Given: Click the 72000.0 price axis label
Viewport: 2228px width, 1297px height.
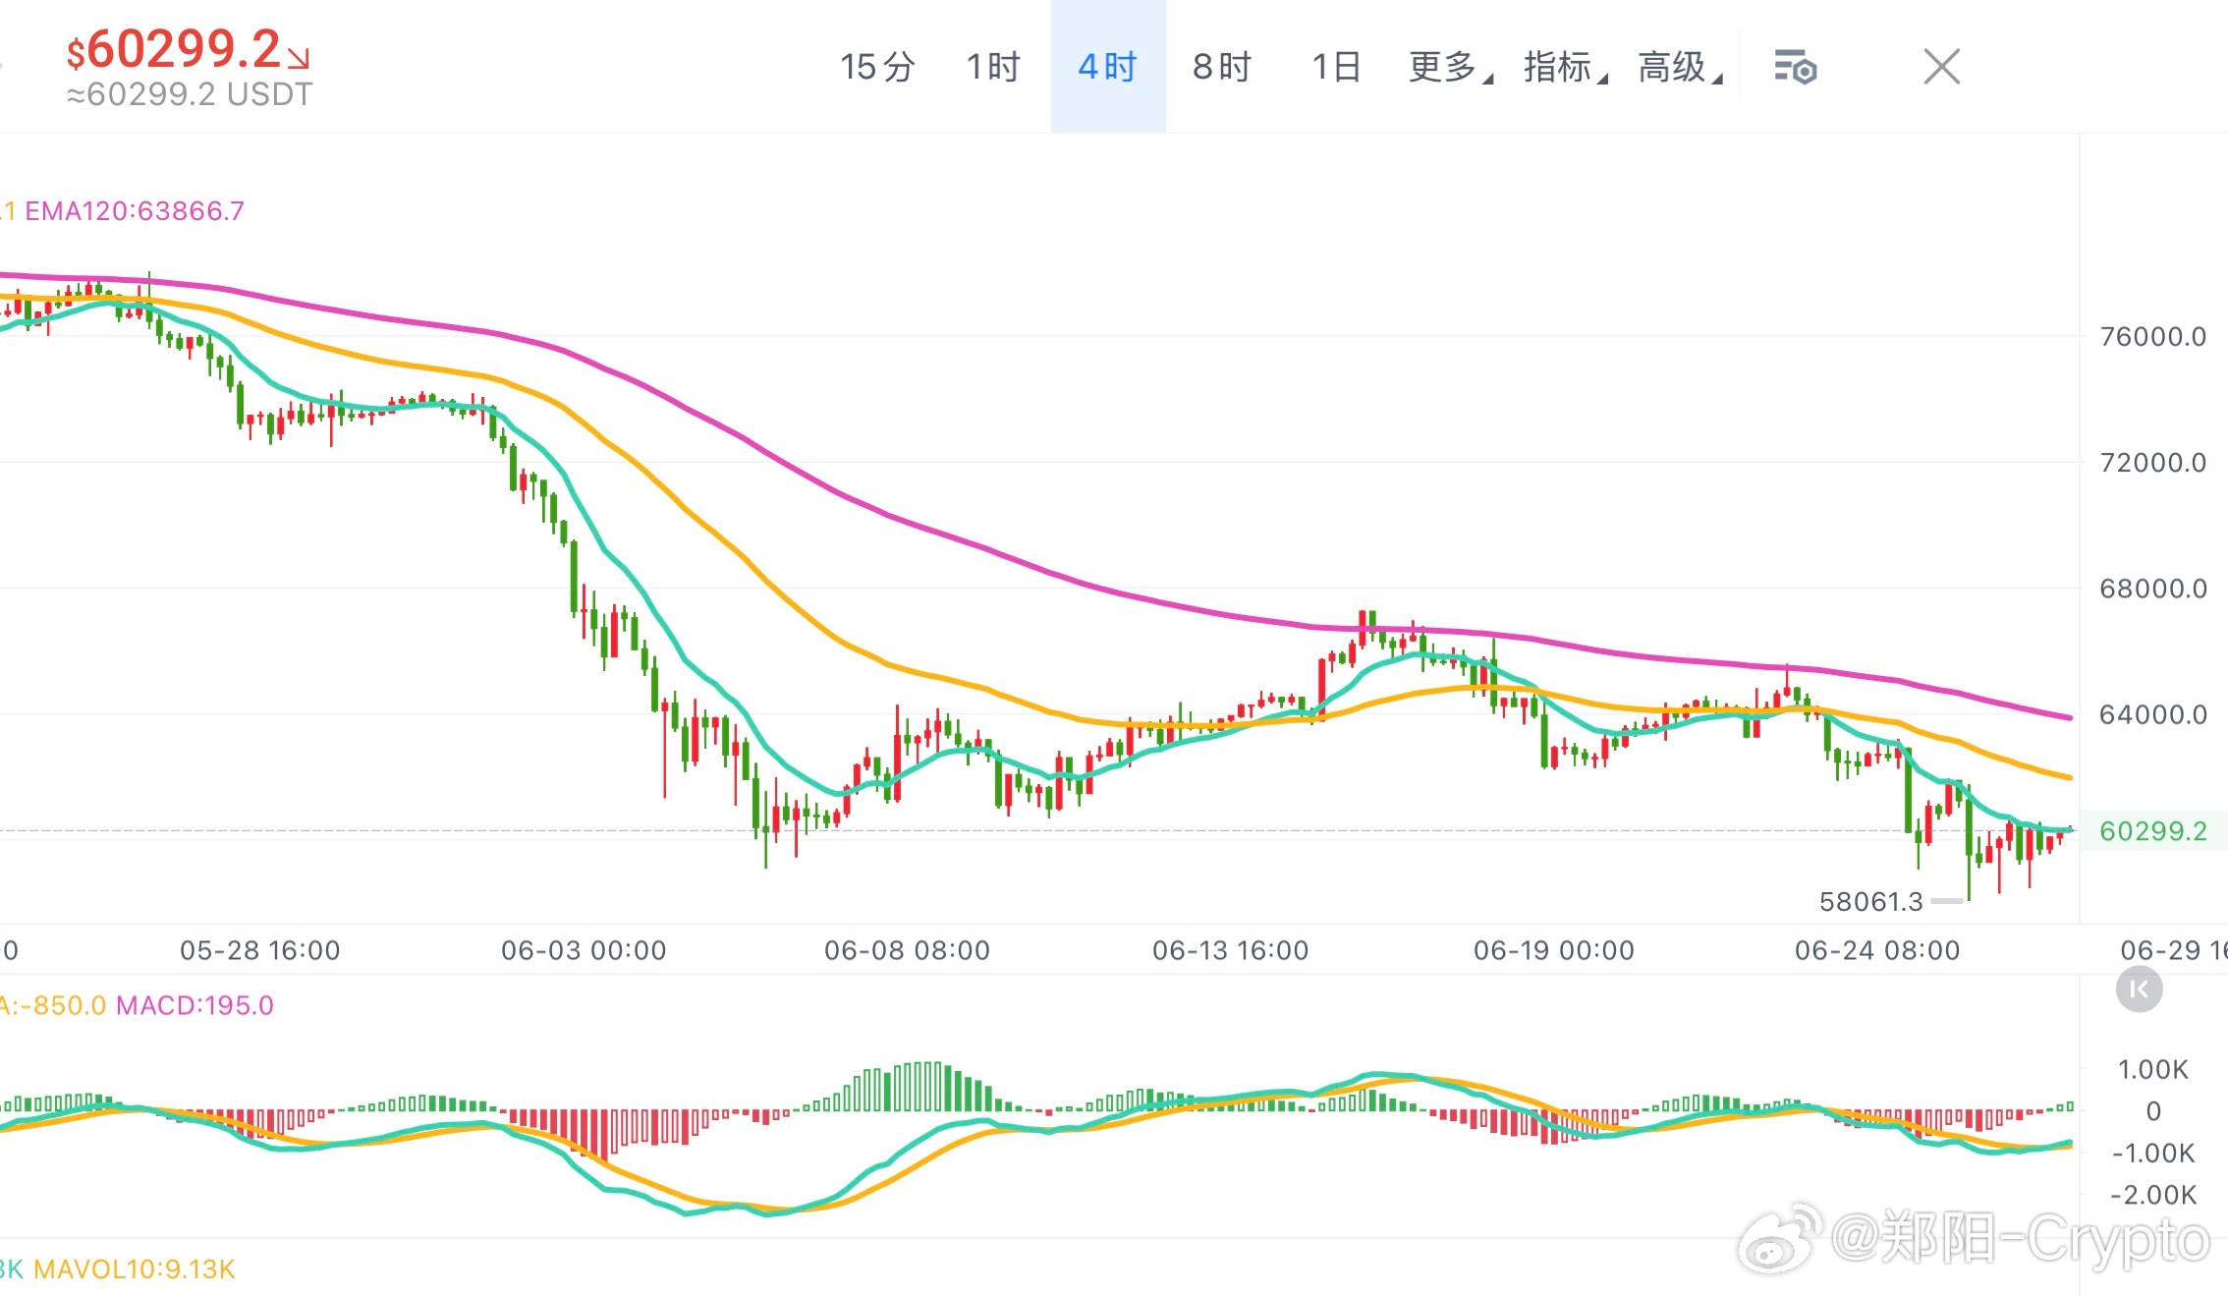Looking at the screenshot, I should point(2153,463).
